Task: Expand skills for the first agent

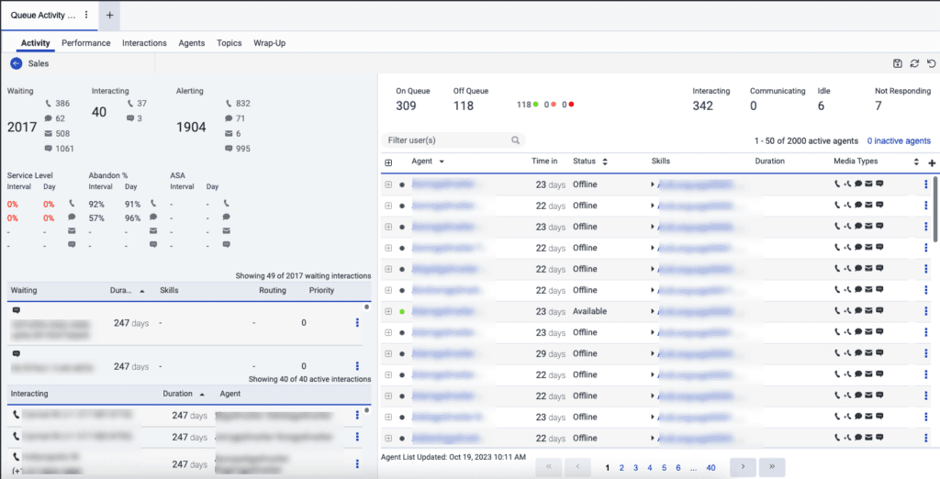Action: tap(653, 184)
